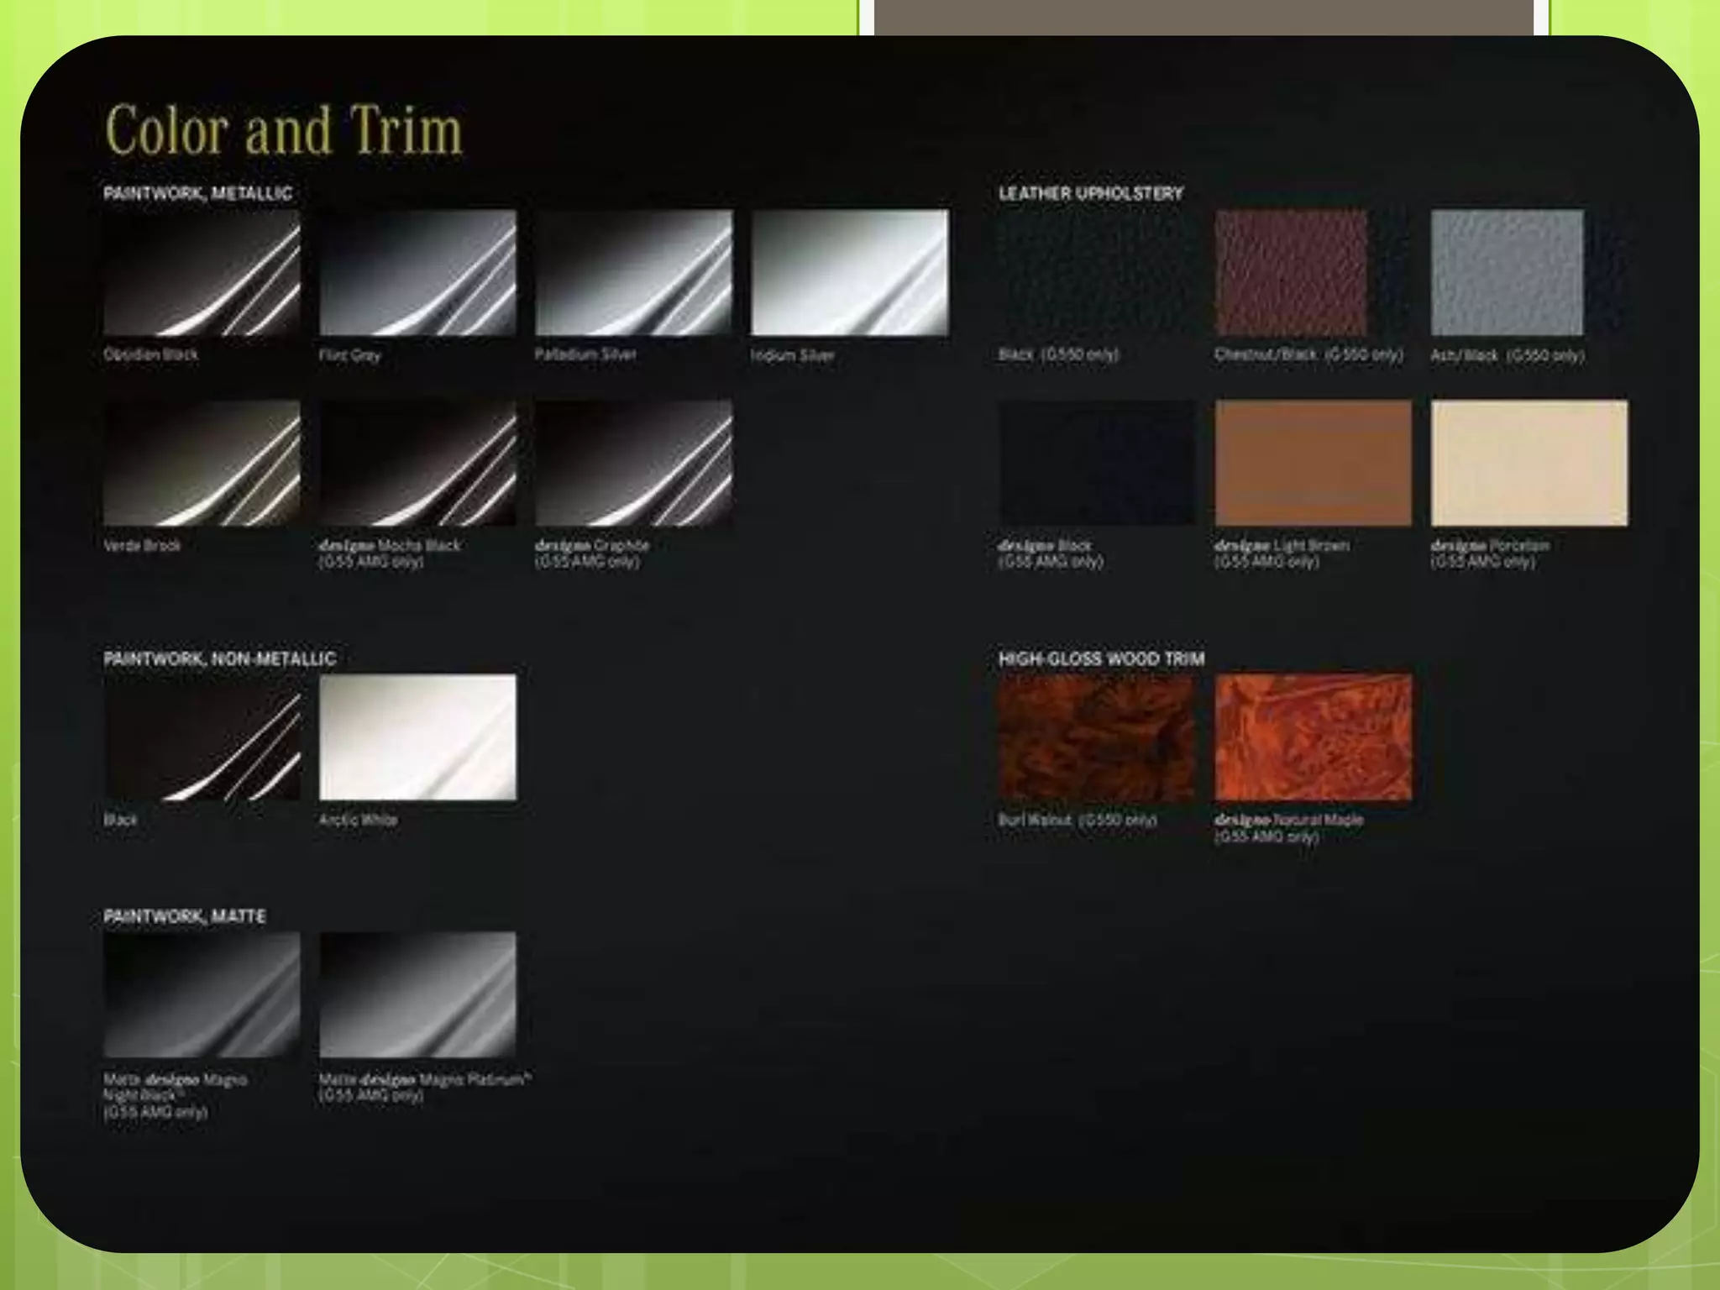Select the Magno Platinum matte swatch
Image resolution: width=1720 pixels, height=1290 pixels.
click(x=417, y=994)
